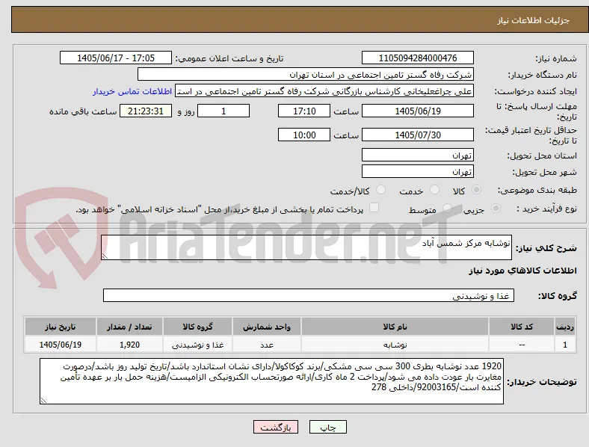Select the کالا radio button
This screenshot has height=447, width=589.
click(x=476, y=190)
